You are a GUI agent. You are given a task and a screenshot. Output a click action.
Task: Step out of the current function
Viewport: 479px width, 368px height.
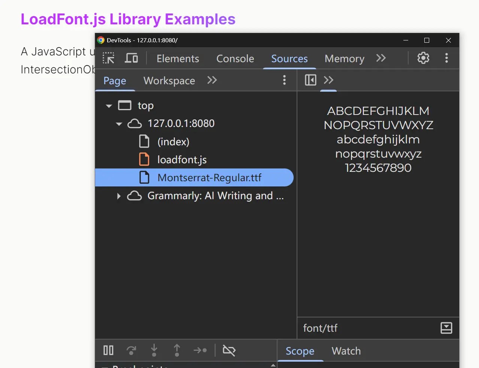pos(177,350)
